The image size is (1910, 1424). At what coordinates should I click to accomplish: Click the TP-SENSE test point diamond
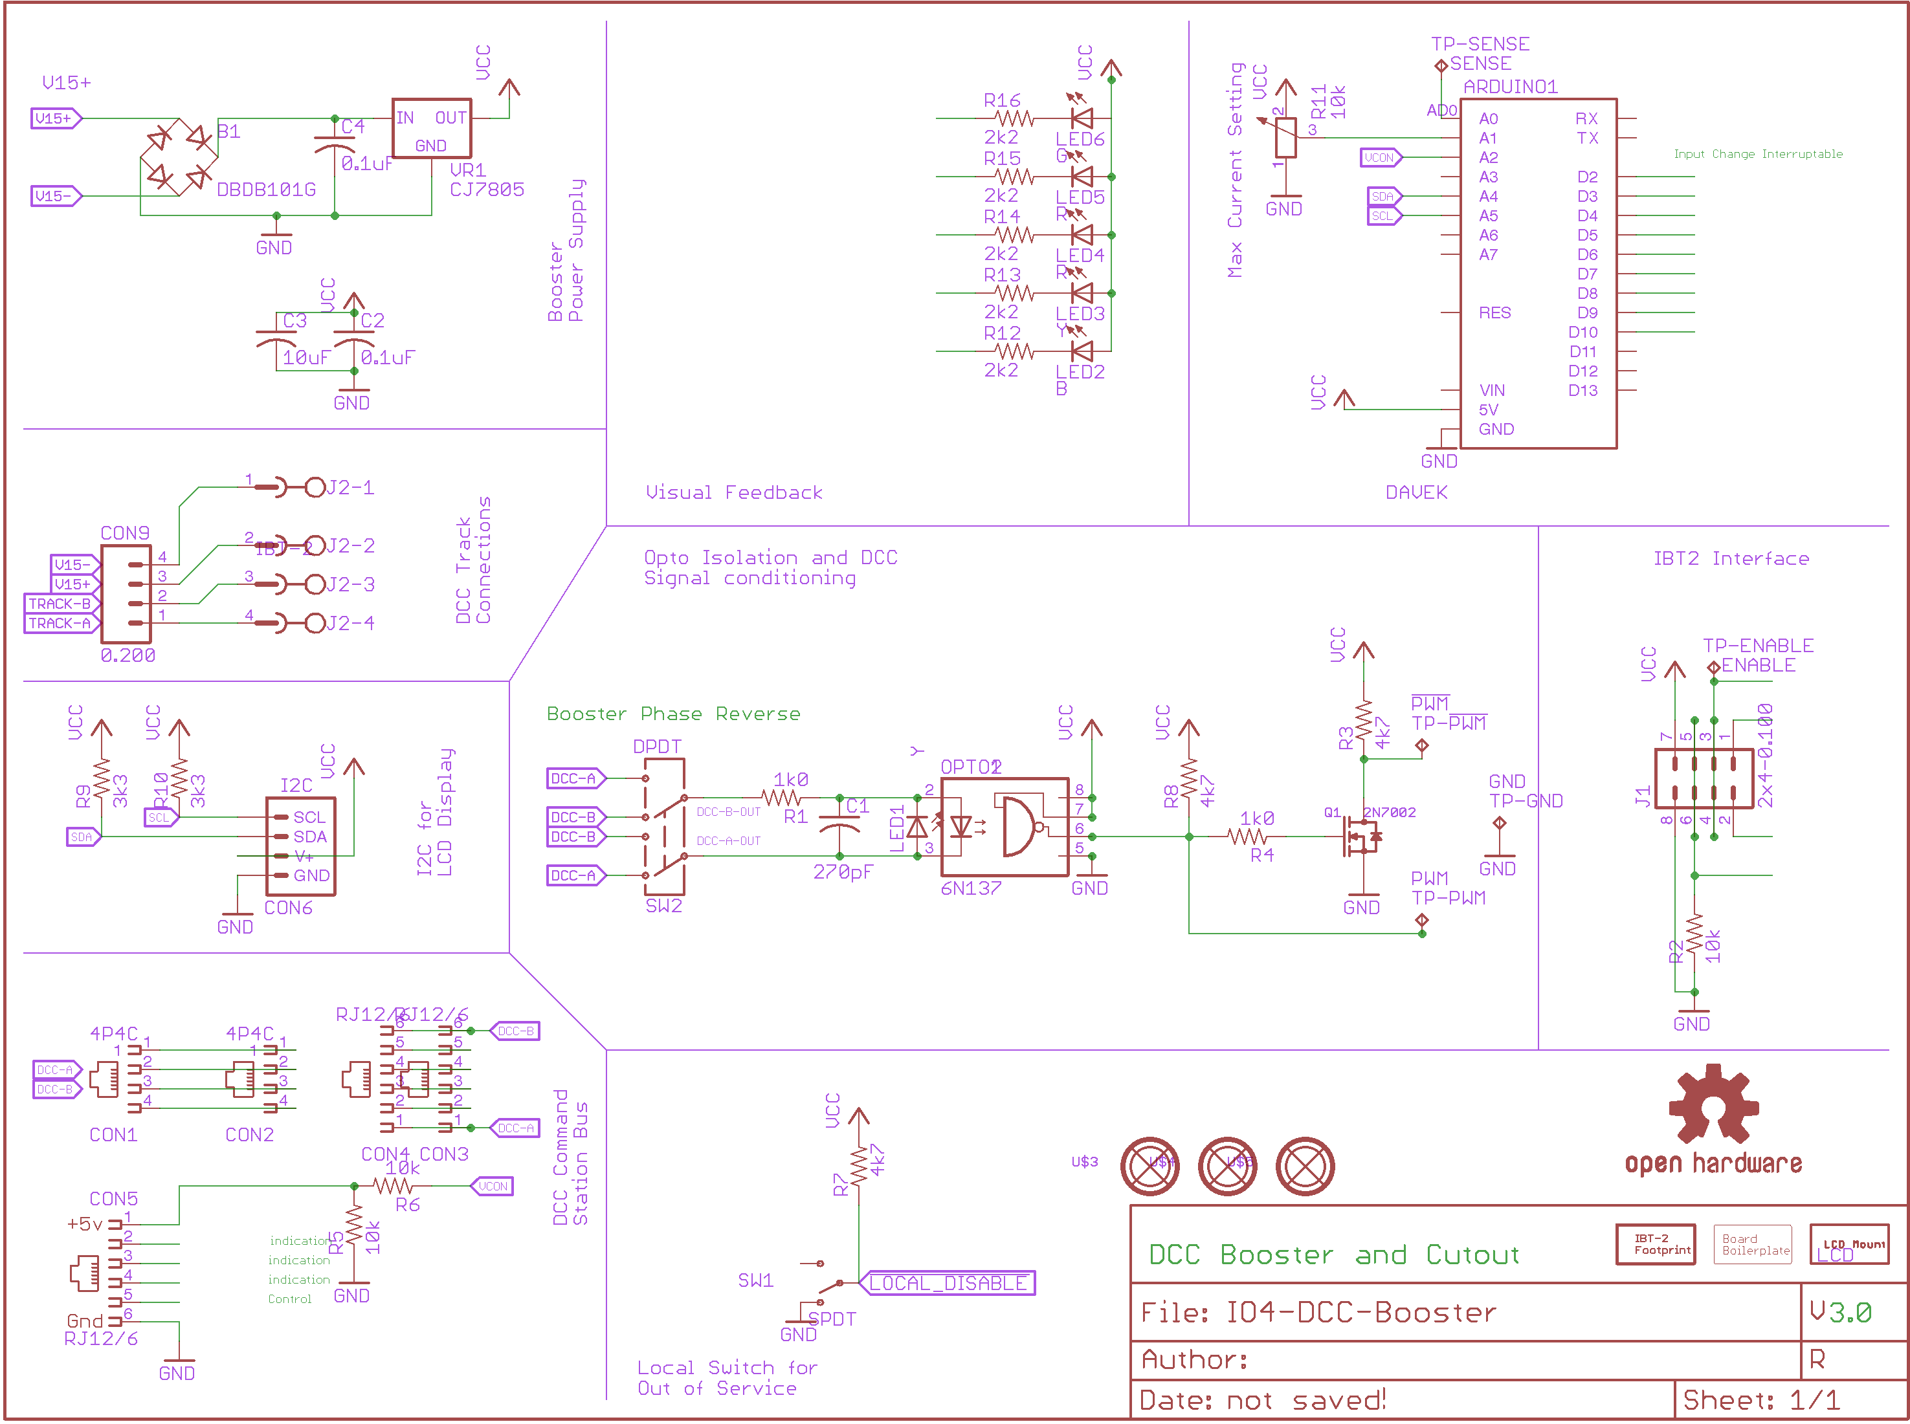(x=1441, y=65)
